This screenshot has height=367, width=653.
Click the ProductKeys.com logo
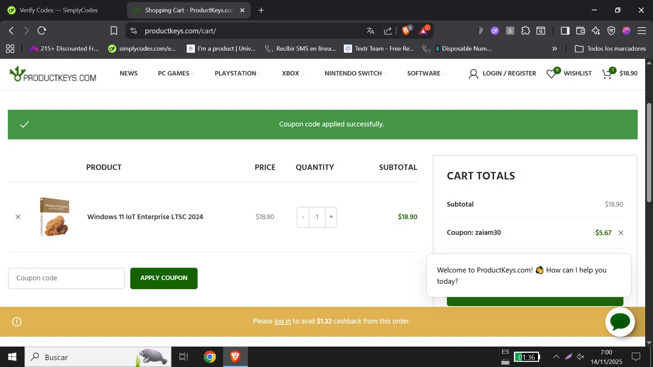[53, 74]
